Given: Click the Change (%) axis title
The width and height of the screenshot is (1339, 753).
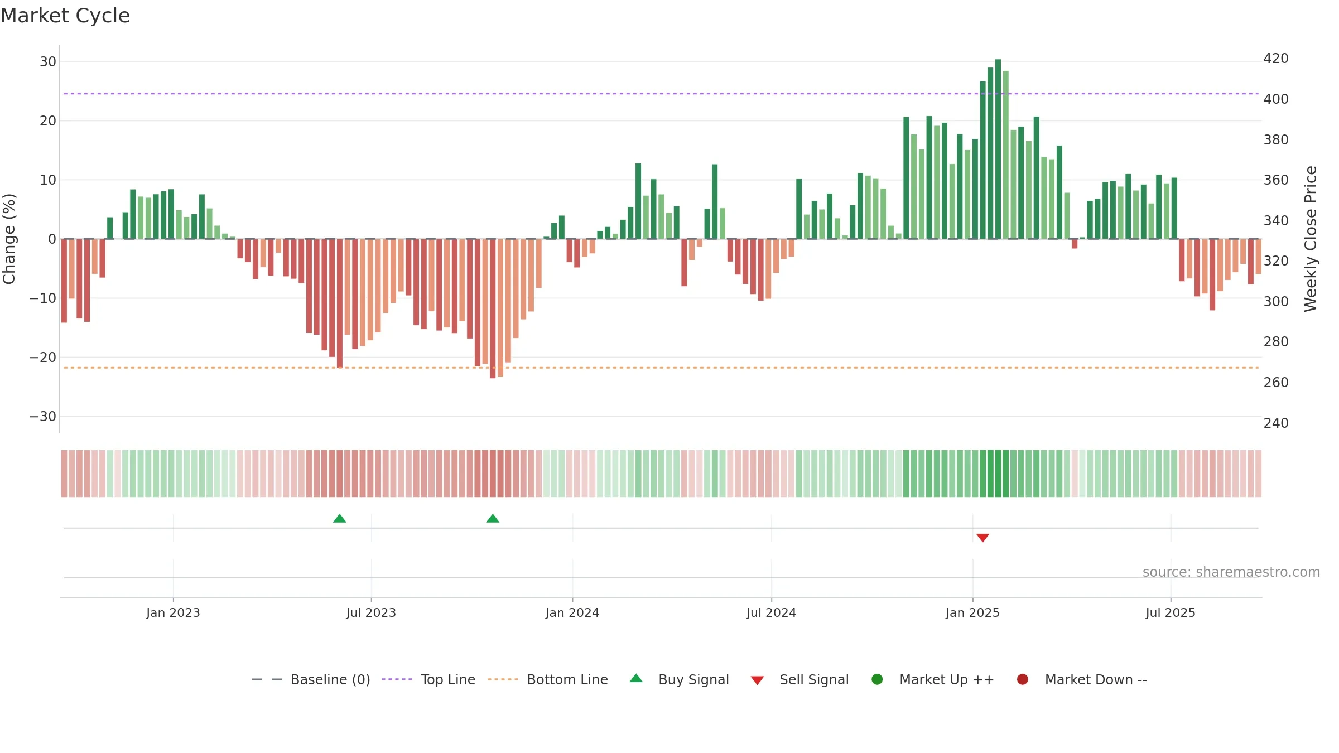Looking at the screenshot, I should [9, 239].
